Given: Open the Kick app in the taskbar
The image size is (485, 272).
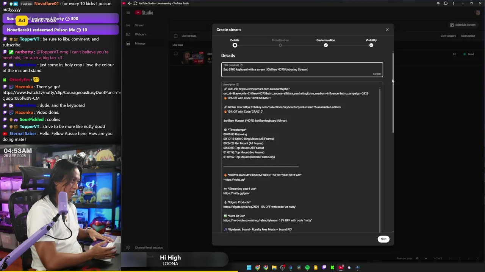Looking at the screenshot, I should point(332,267).
